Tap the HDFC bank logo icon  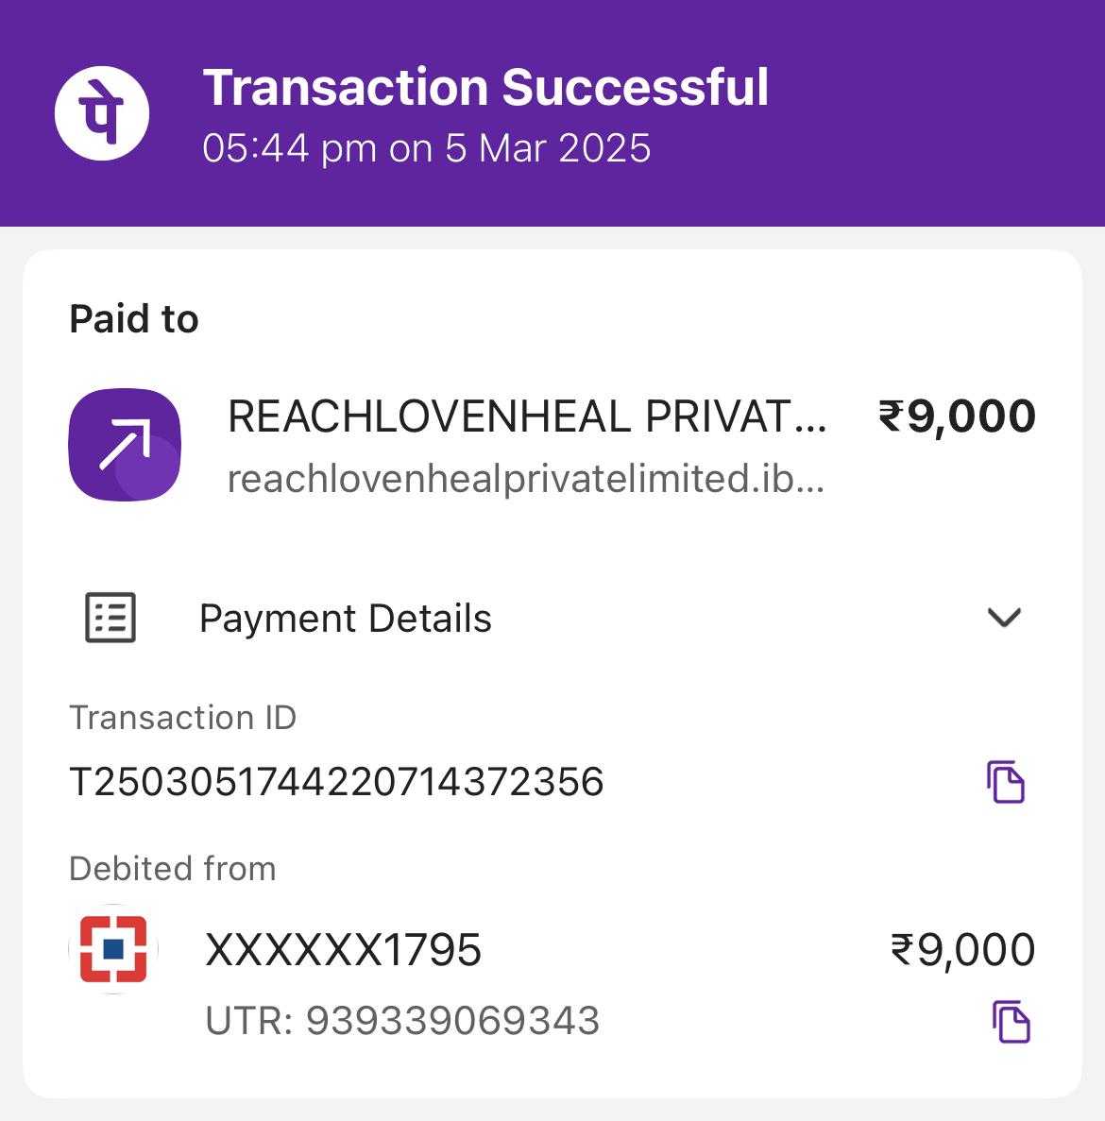coord(113,949)
